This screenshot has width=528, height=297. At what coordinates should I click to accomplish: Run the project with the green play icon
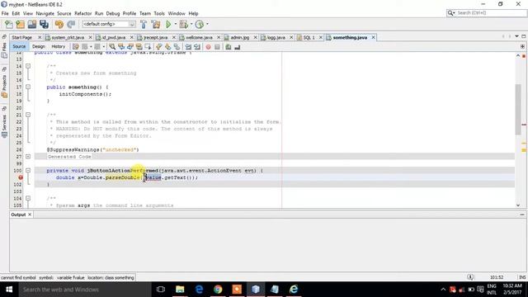pos(168,24)
